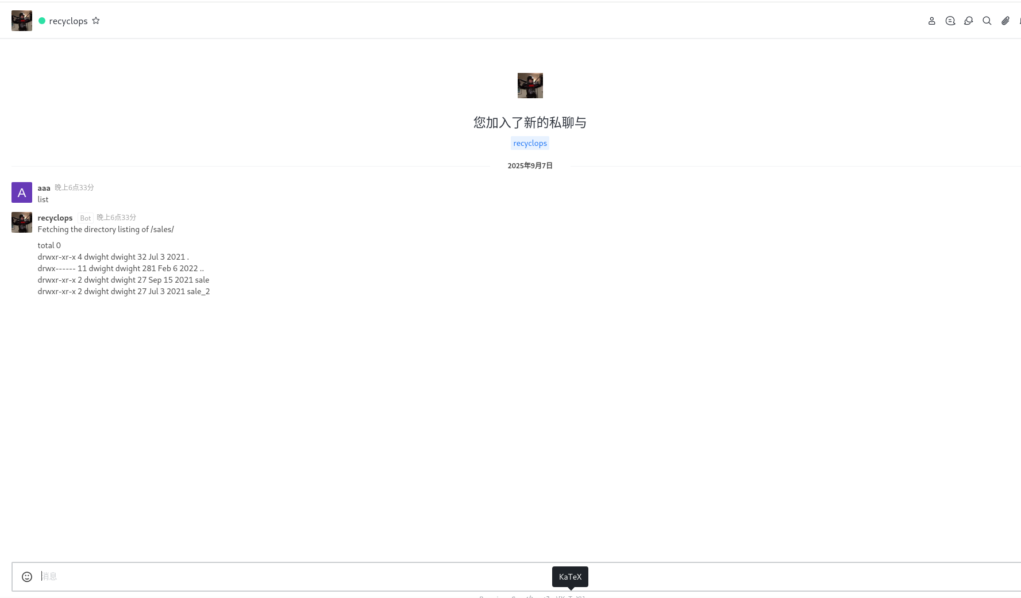Viewport: 1021px width, 598px height.
Task: Open the emoji picker in composer
Action: click(27, 577)
